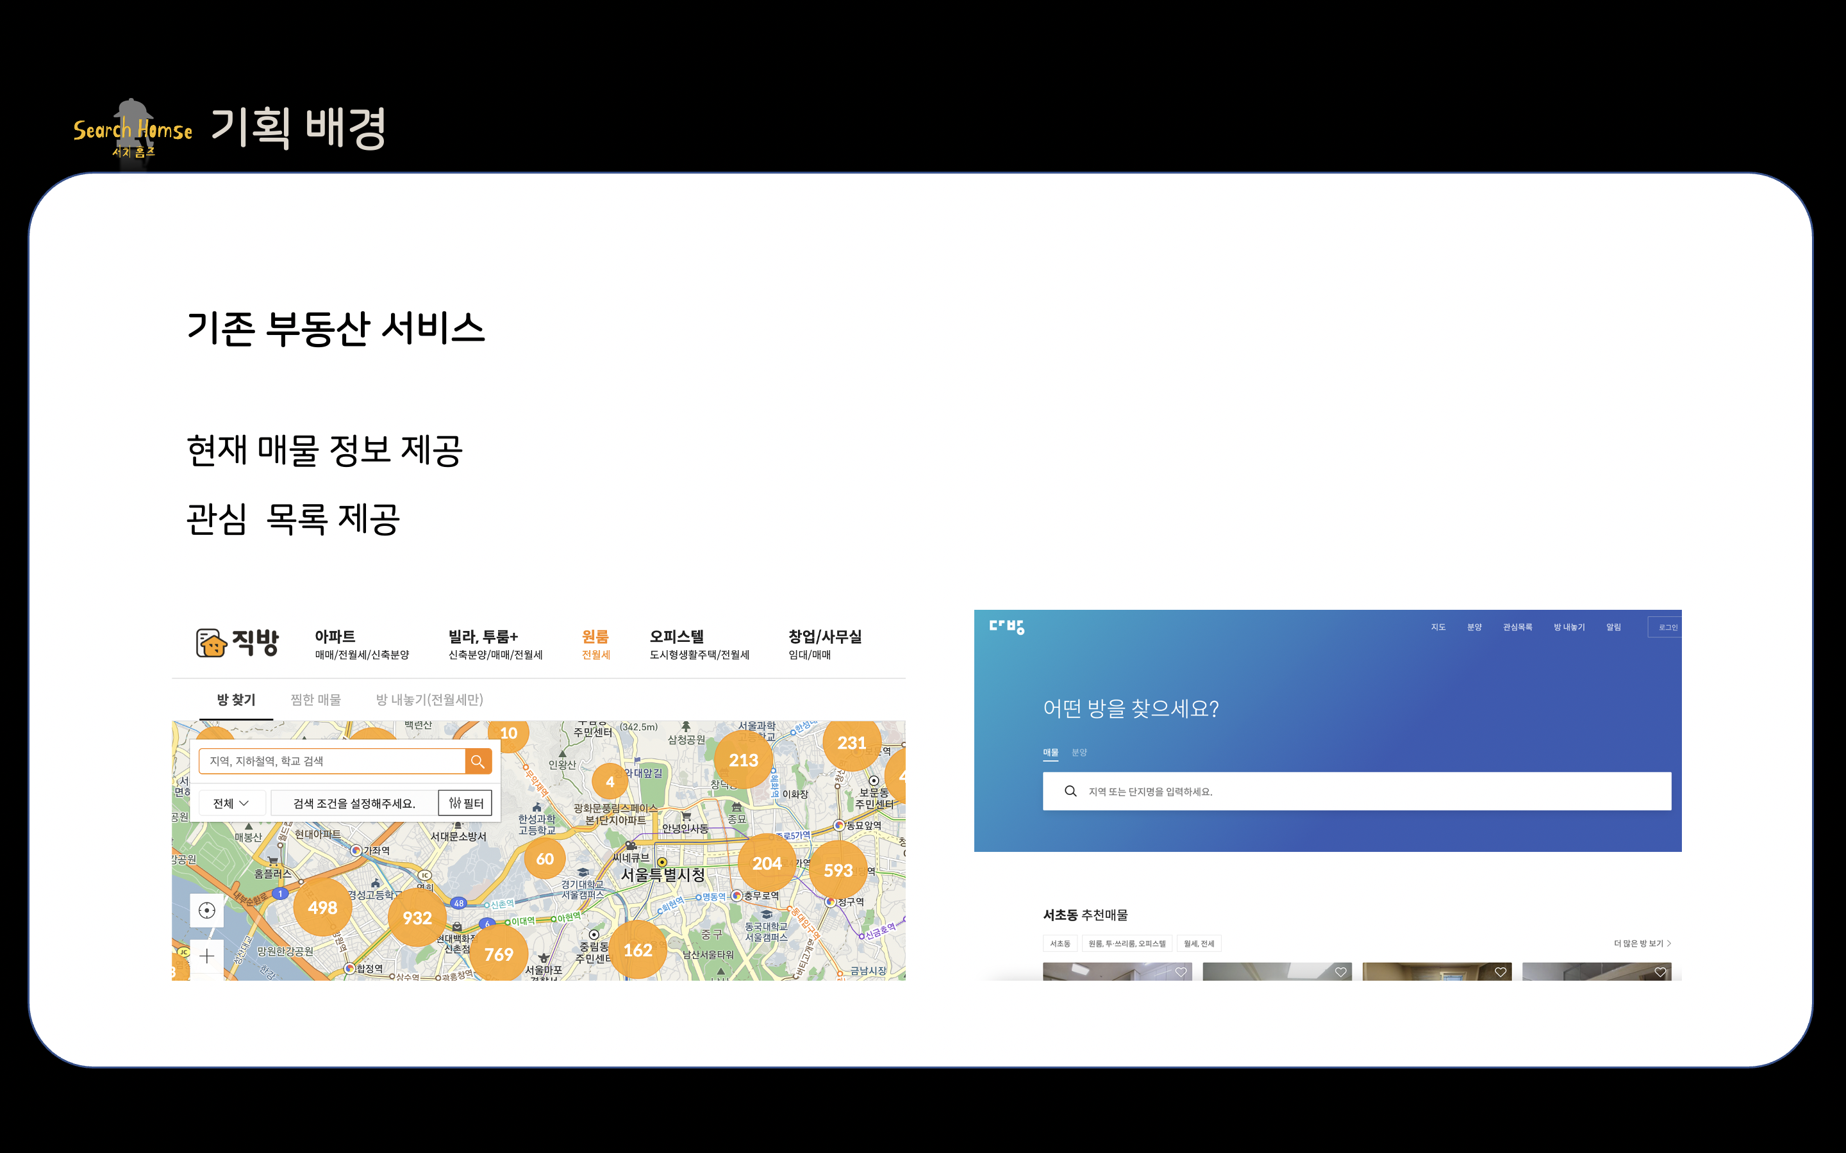
Task: Click the 213 map cluster marker
Action: click(x=744, y=760)
